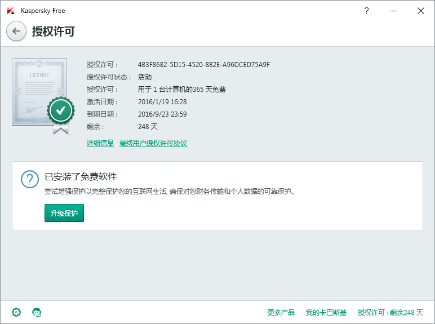Image resolution: width=435 pixels, height=324 pixels.
Task: Click 授权许可: 剩余248 天 in the footer
Action: (390, 313)
